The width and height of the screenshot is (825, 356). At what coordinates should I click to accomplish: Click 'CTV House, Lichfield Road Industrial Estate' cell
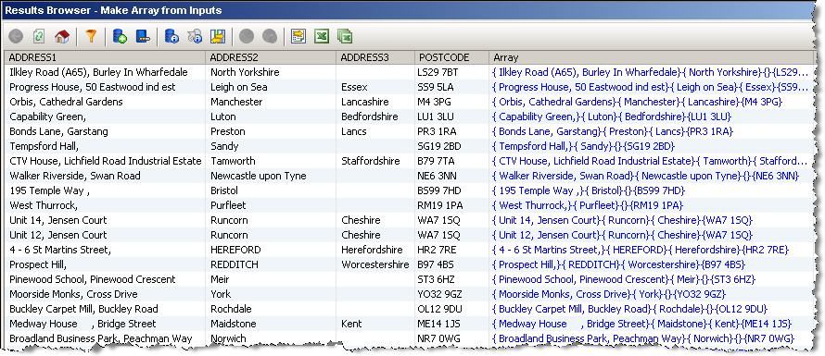pos(106,161)
